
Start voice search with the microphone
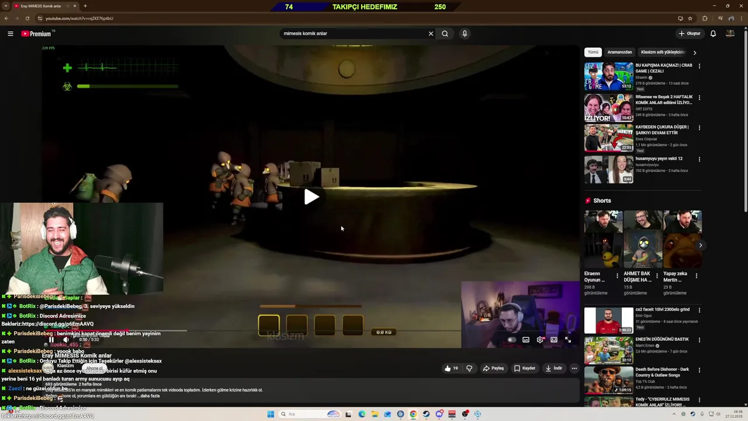(465, 33)
